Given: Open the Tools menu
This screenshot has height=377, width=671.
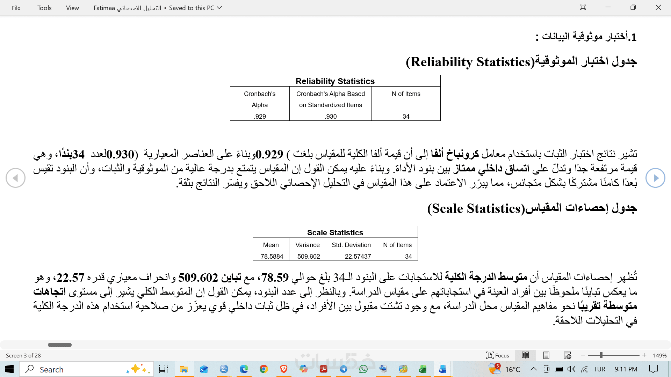Looking at the screenshot, I should point(44,8).
